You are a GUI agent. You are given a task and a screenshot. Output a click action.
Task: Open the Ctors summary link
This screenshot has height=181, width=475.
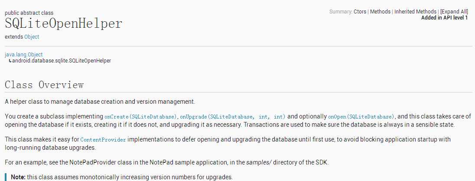click(x=360, y=12)
